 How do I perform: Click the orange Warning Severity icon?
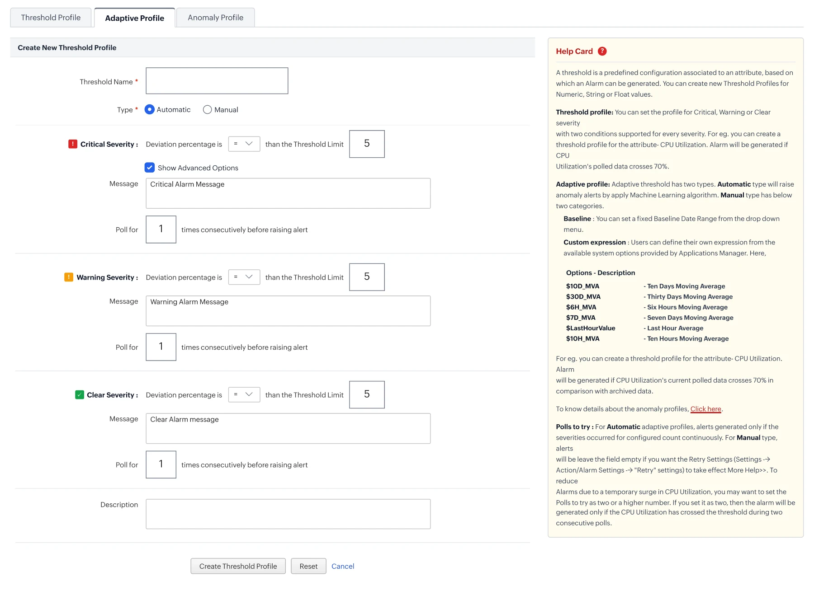click(x=69, y=277)
